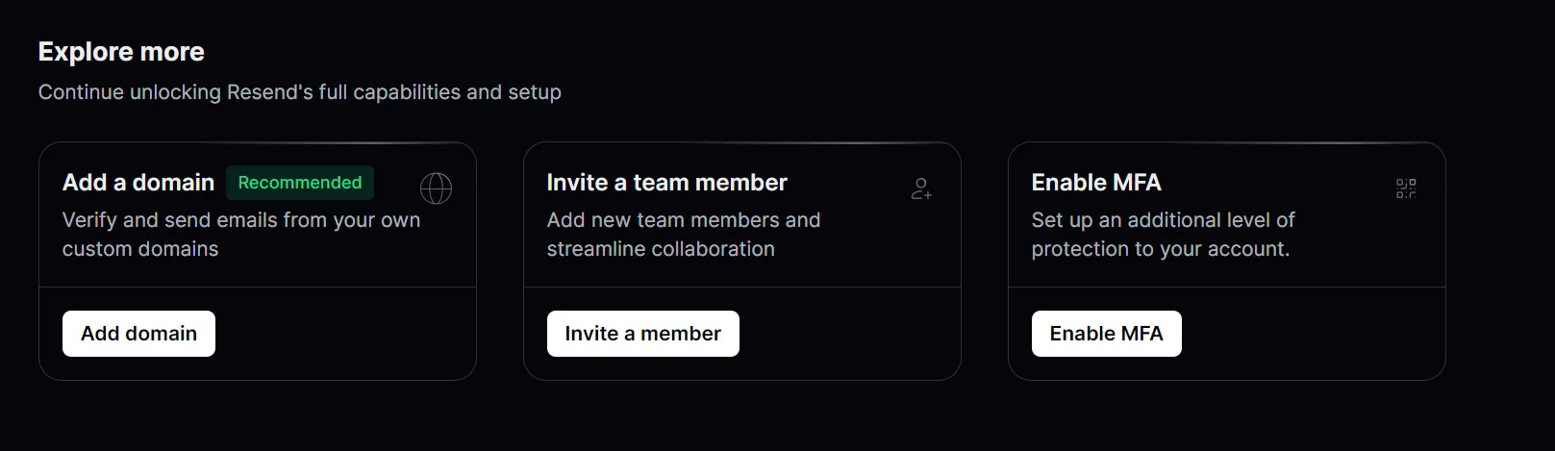Click the empty footer area beside Enable MFA button
Image resolution: width=1555 pixels, height=451 pixels.
(x=1313, y=334)
